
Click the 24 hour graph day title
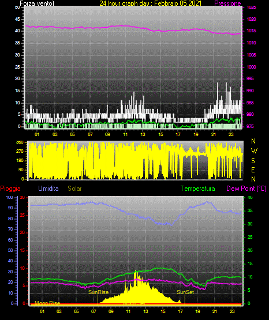pos(151,3)
